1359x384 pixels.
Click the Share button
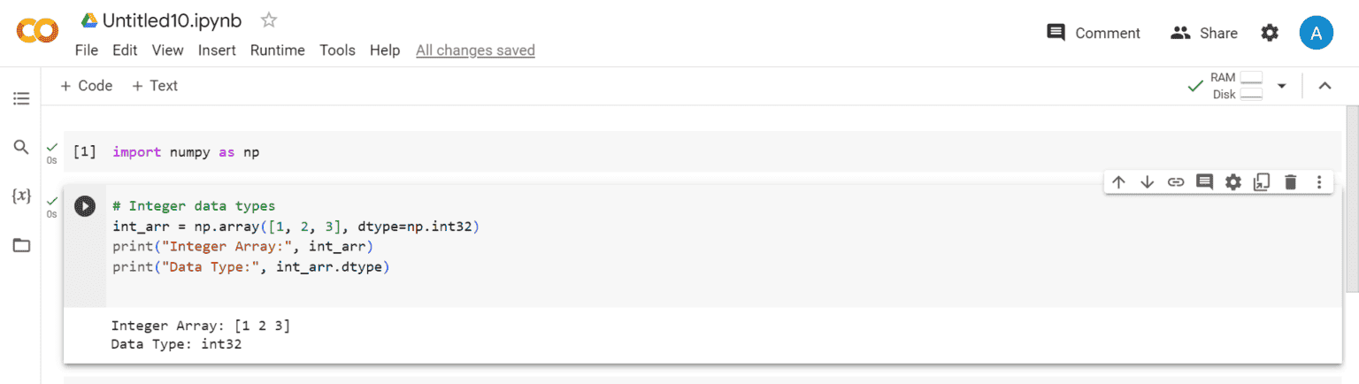coord(1204,33)
